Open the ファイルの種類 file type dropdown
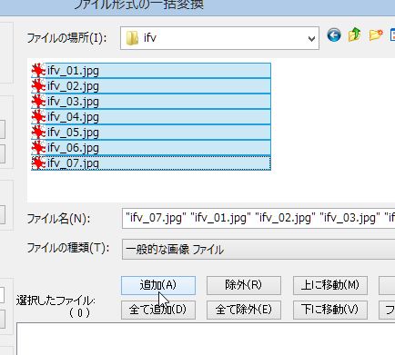Screen dimensions: 395x355 click(x=258, y=250)
